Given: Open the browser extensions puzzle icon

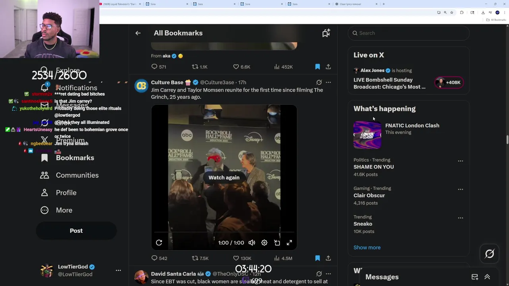Looking at the screenshot, I should coord(462,12).
